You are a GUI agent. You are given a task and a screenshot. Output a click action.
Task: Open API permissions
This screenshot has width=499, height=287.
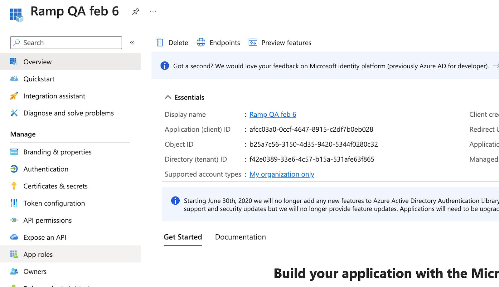click(x=70, y=220)
